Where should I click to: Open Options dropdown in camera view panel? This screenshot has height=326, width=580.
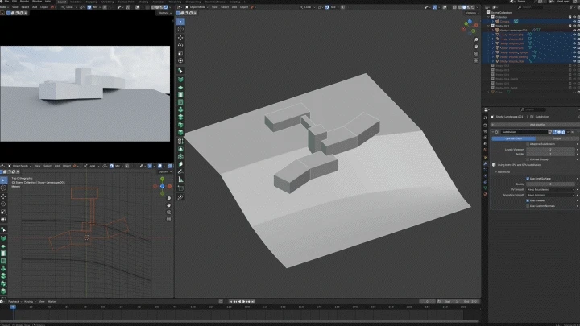[x=164, y=13]
